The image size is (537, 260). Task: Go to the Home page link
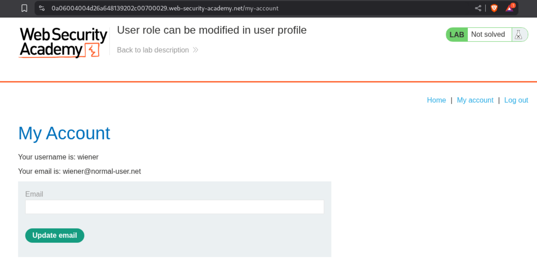436,100
